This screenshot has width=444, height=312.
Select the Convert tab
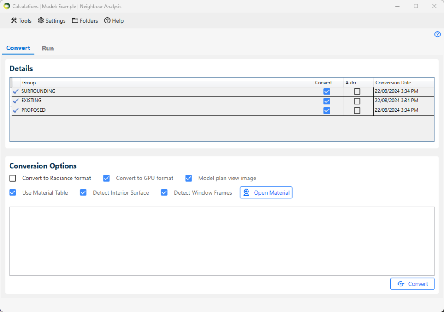tap(18, 48)
